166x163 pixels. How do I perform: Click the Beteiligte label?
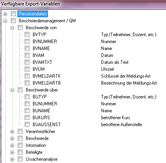coord(34,152)
